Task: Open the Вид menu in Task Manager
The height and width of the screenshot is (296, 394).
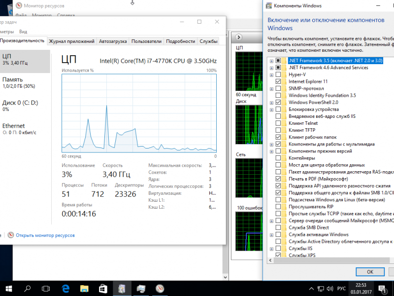Action: 23,32
